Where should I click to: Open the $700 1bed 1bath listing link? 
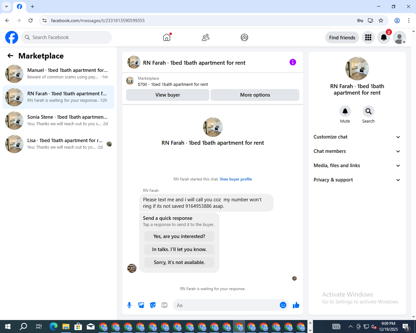173,84
